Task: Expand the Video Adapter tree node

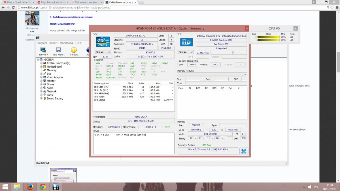Action: (41, 77)
